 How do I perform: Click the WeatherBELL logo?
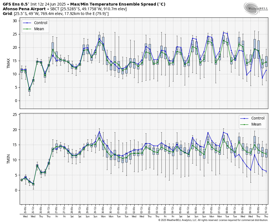(x=256, y=8)
